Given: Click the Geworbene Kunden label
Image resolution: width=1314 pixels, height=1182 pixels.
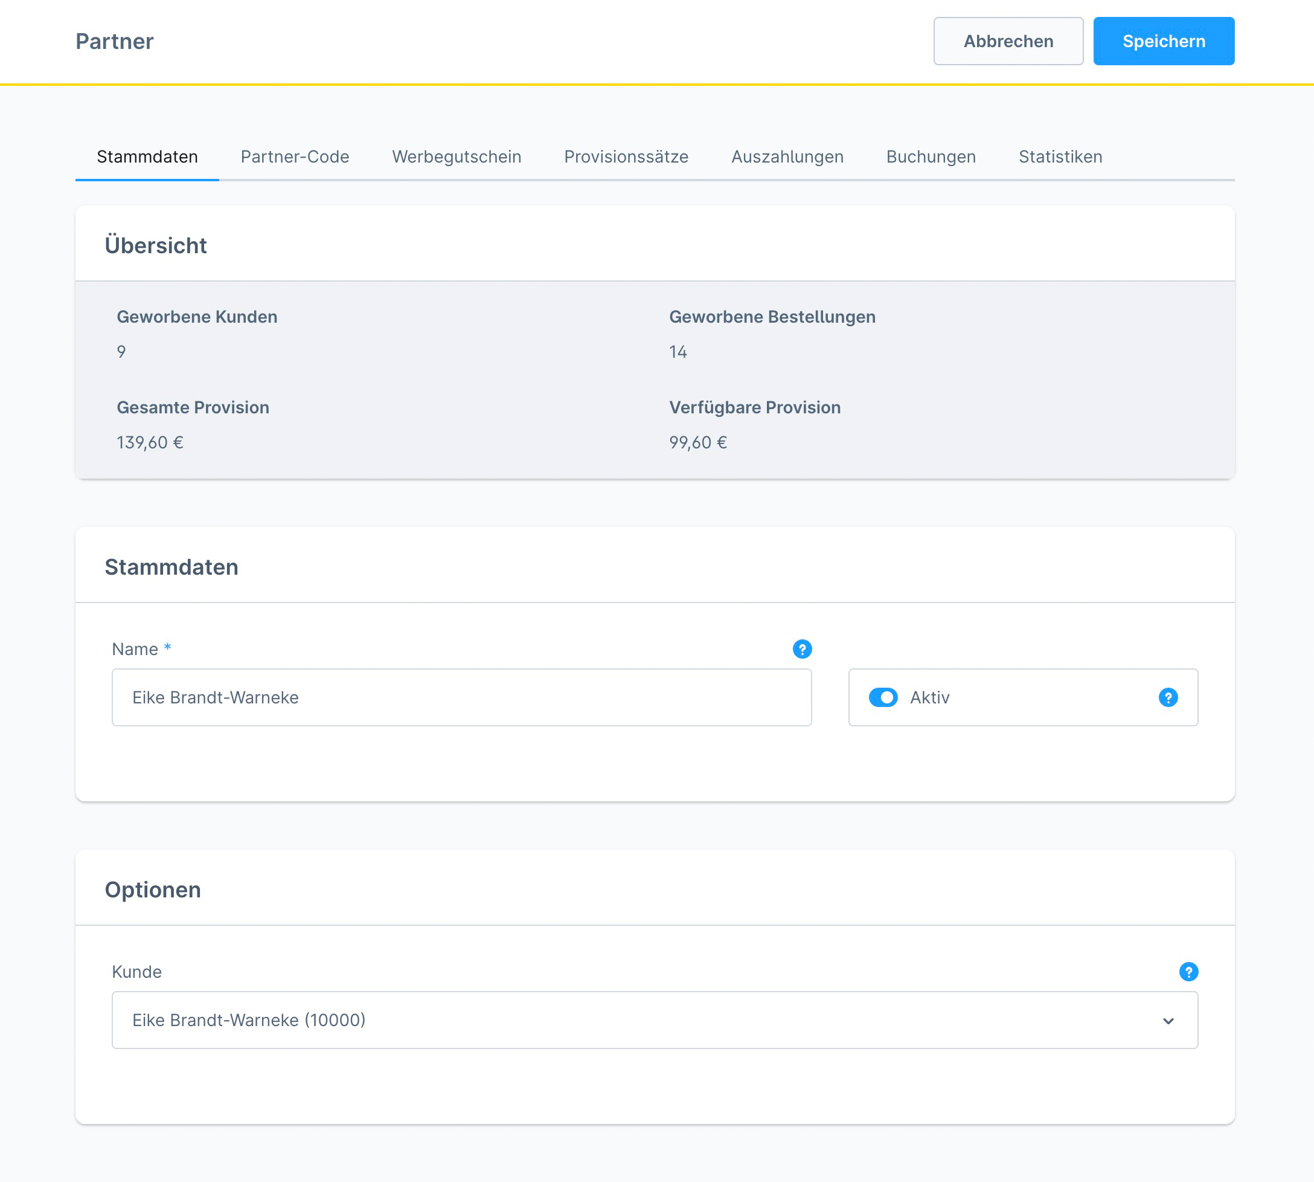Looking at the screenshot, I should [x=197, y=317].
